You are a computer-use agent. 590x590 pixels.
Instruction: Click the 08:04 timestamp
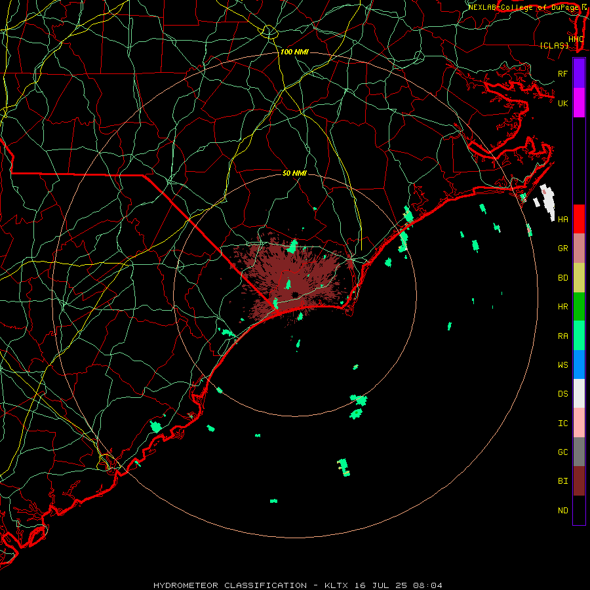point(427,585)
